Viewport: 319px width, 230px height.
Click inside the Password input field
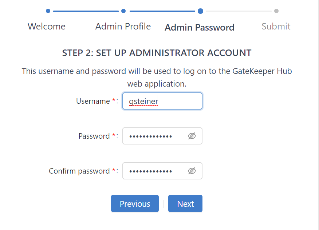click(153, 136)
